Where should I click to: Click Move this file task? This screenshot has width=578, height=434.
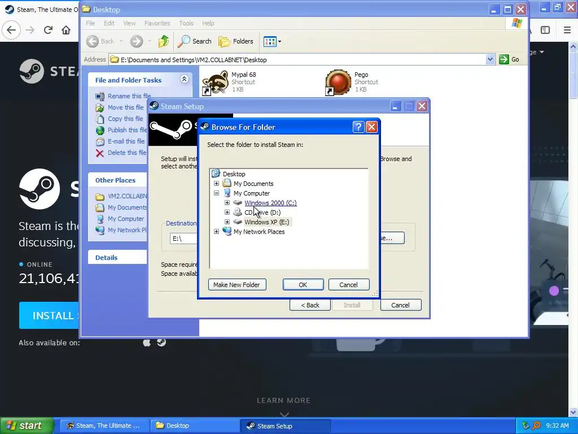120,107
